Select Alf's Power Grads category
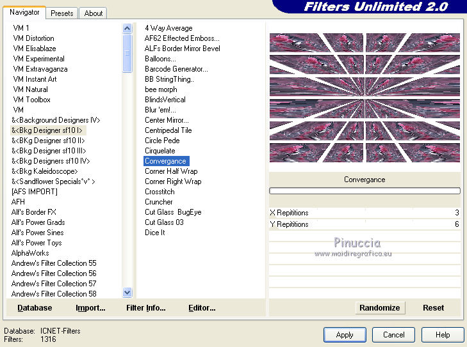The height and width of the screenshot is (347, 467). pyautogui.click(x=38, y=222)
